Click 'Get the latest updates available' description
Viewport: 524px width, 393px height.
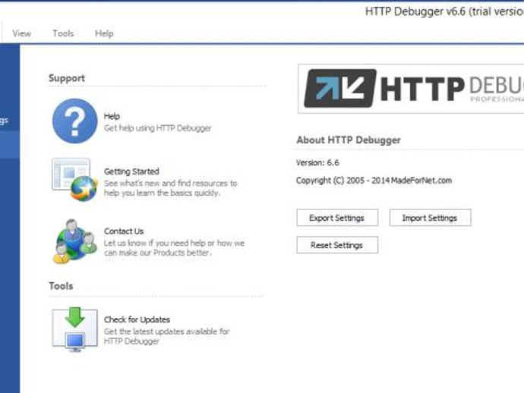(x=167, y=336)
